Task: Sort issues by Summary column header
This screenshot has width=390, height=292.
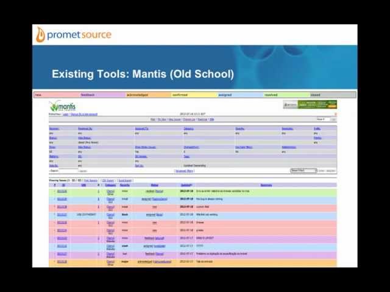Action: 266,185
